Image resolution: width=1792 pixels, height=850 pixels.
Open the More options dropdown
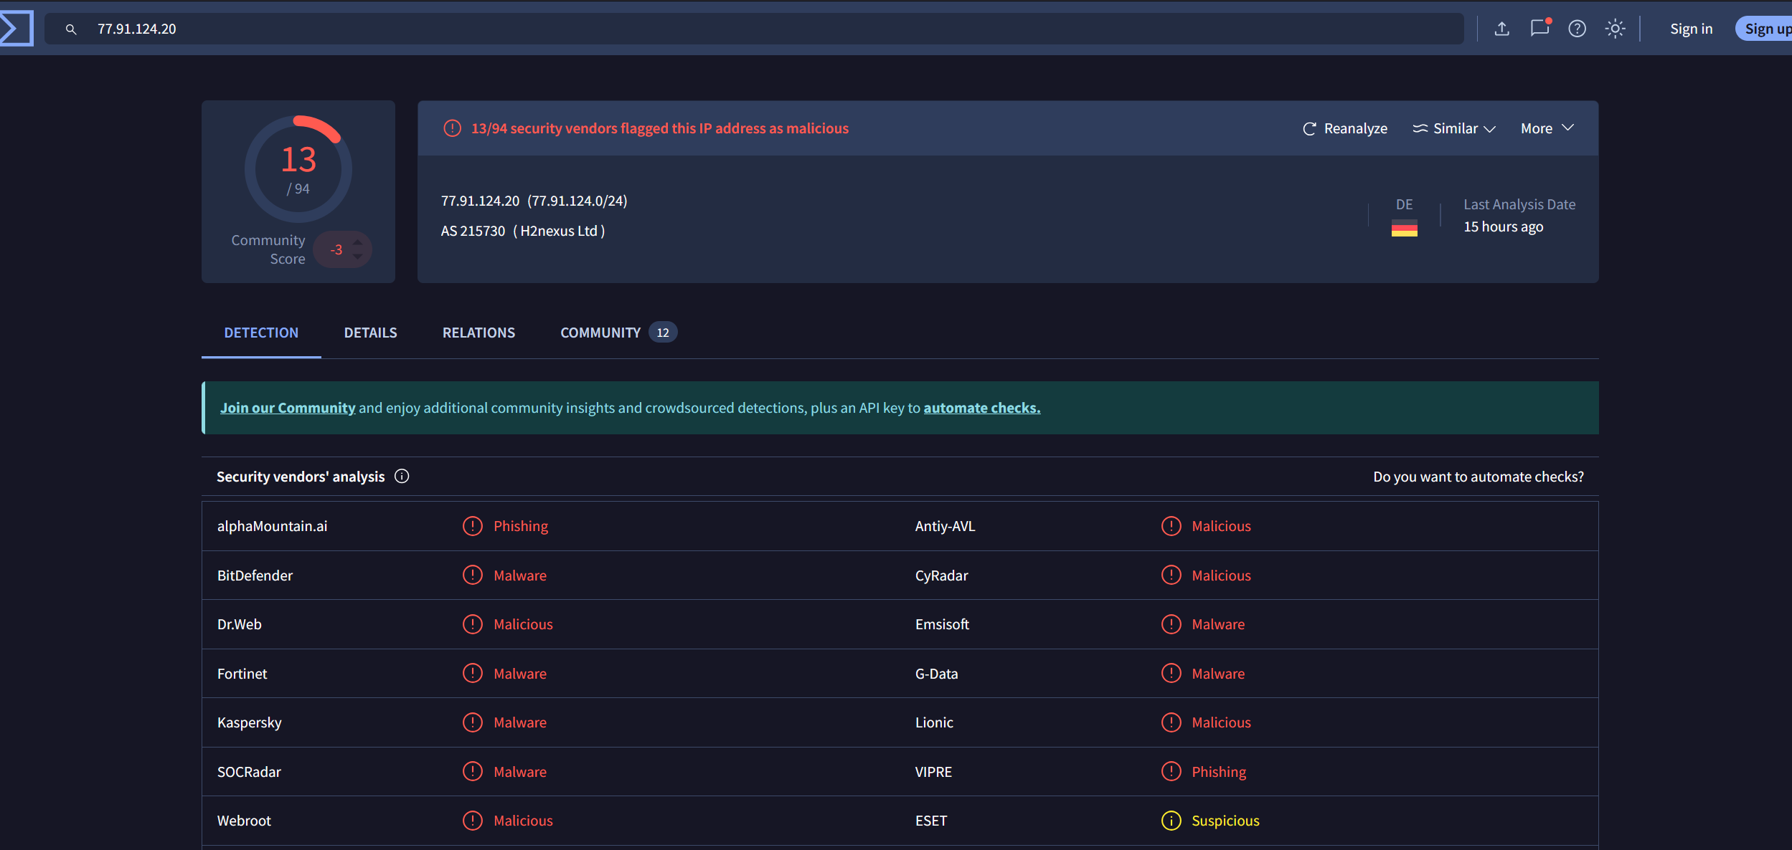[1545, 128]
